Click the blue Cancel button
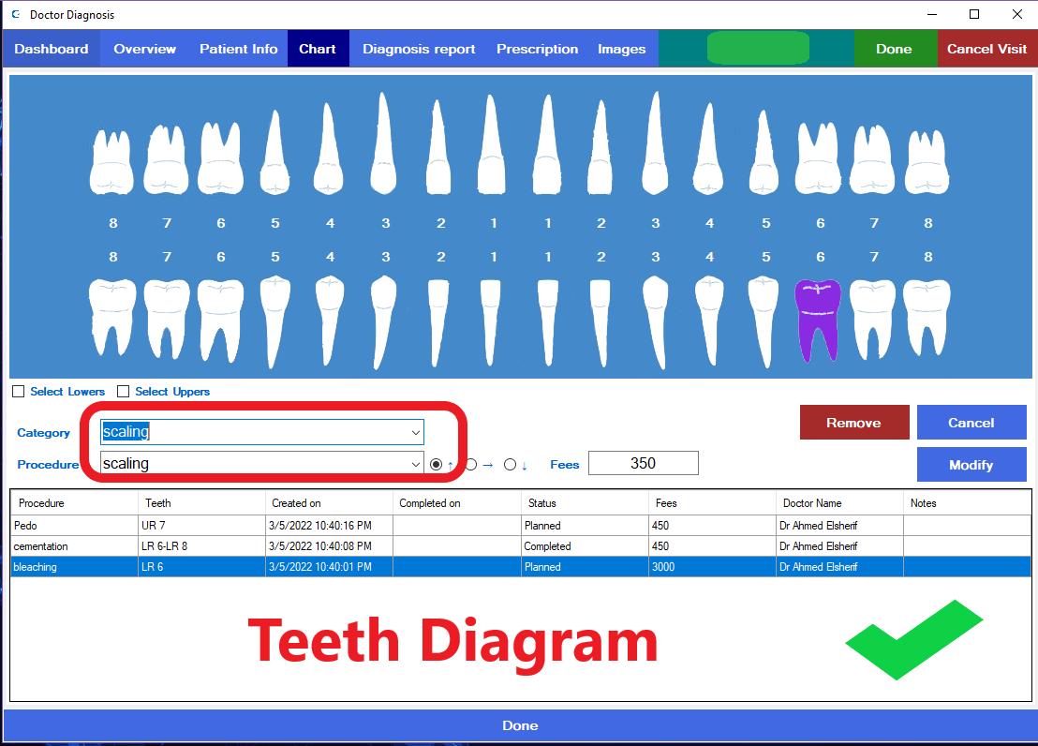The height and width of the screenshot is (746, 1038). click(971, 423)
